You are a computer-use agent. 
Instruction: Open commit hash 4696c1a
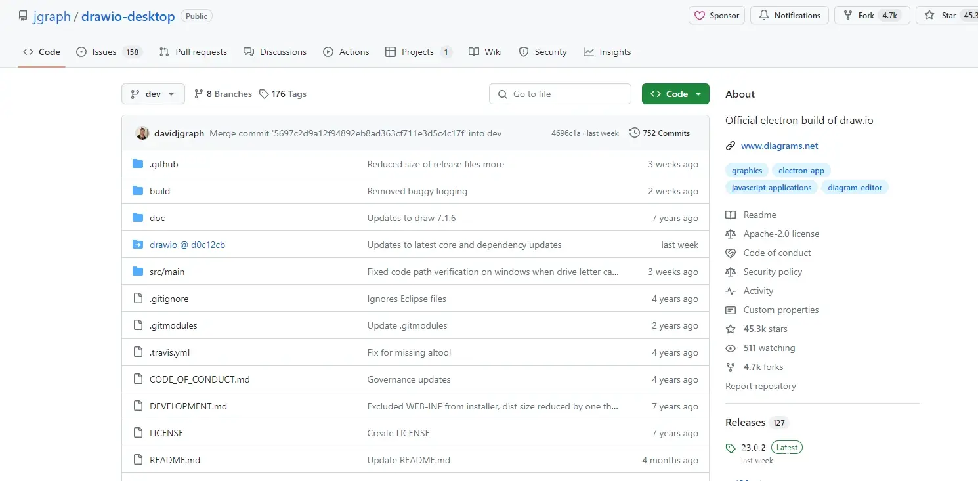(566, 133)
